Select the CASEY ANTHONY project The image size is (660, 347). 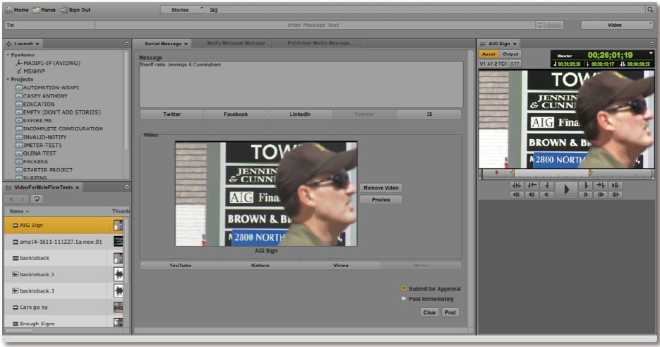click(x=45, y=96)
